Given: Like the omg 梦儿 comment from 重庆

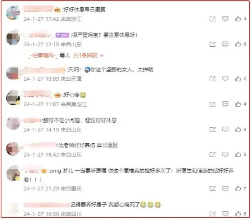Looking at the screenshot, I should coord(238,188).
